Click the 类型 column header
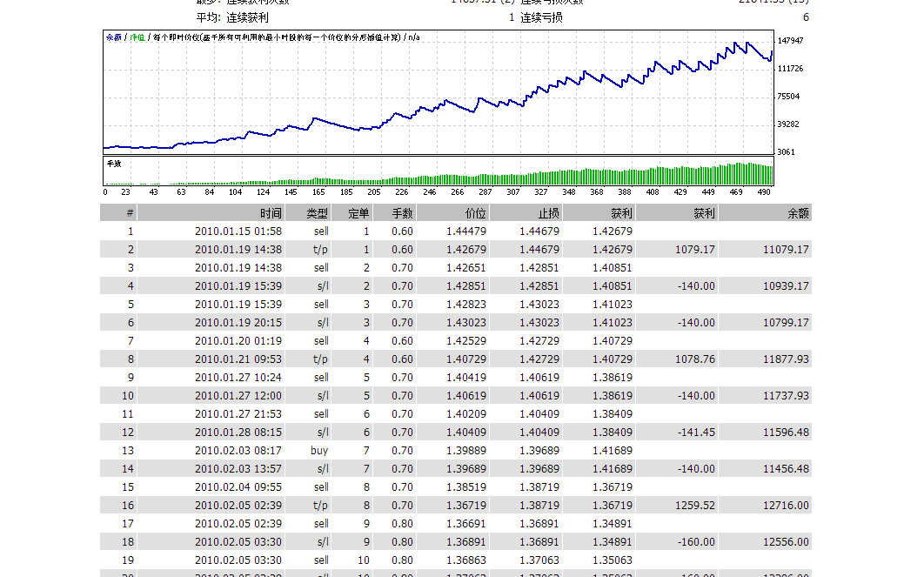Image resolution: width=904 pixels, height=577 pixels. click(x=318, y=213)
